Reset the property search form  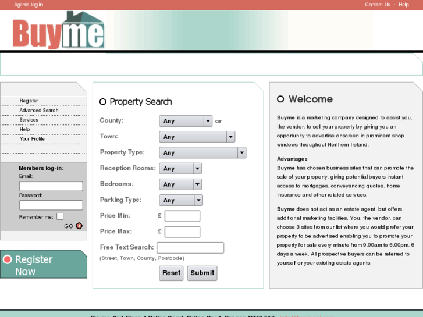171,273
